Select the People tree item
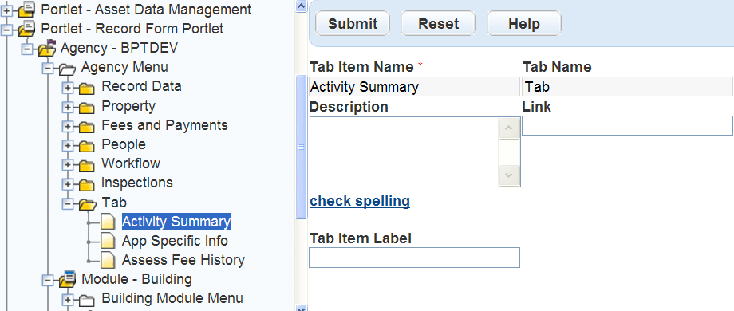Screen dimensions: 734x311 coord(124,144)
